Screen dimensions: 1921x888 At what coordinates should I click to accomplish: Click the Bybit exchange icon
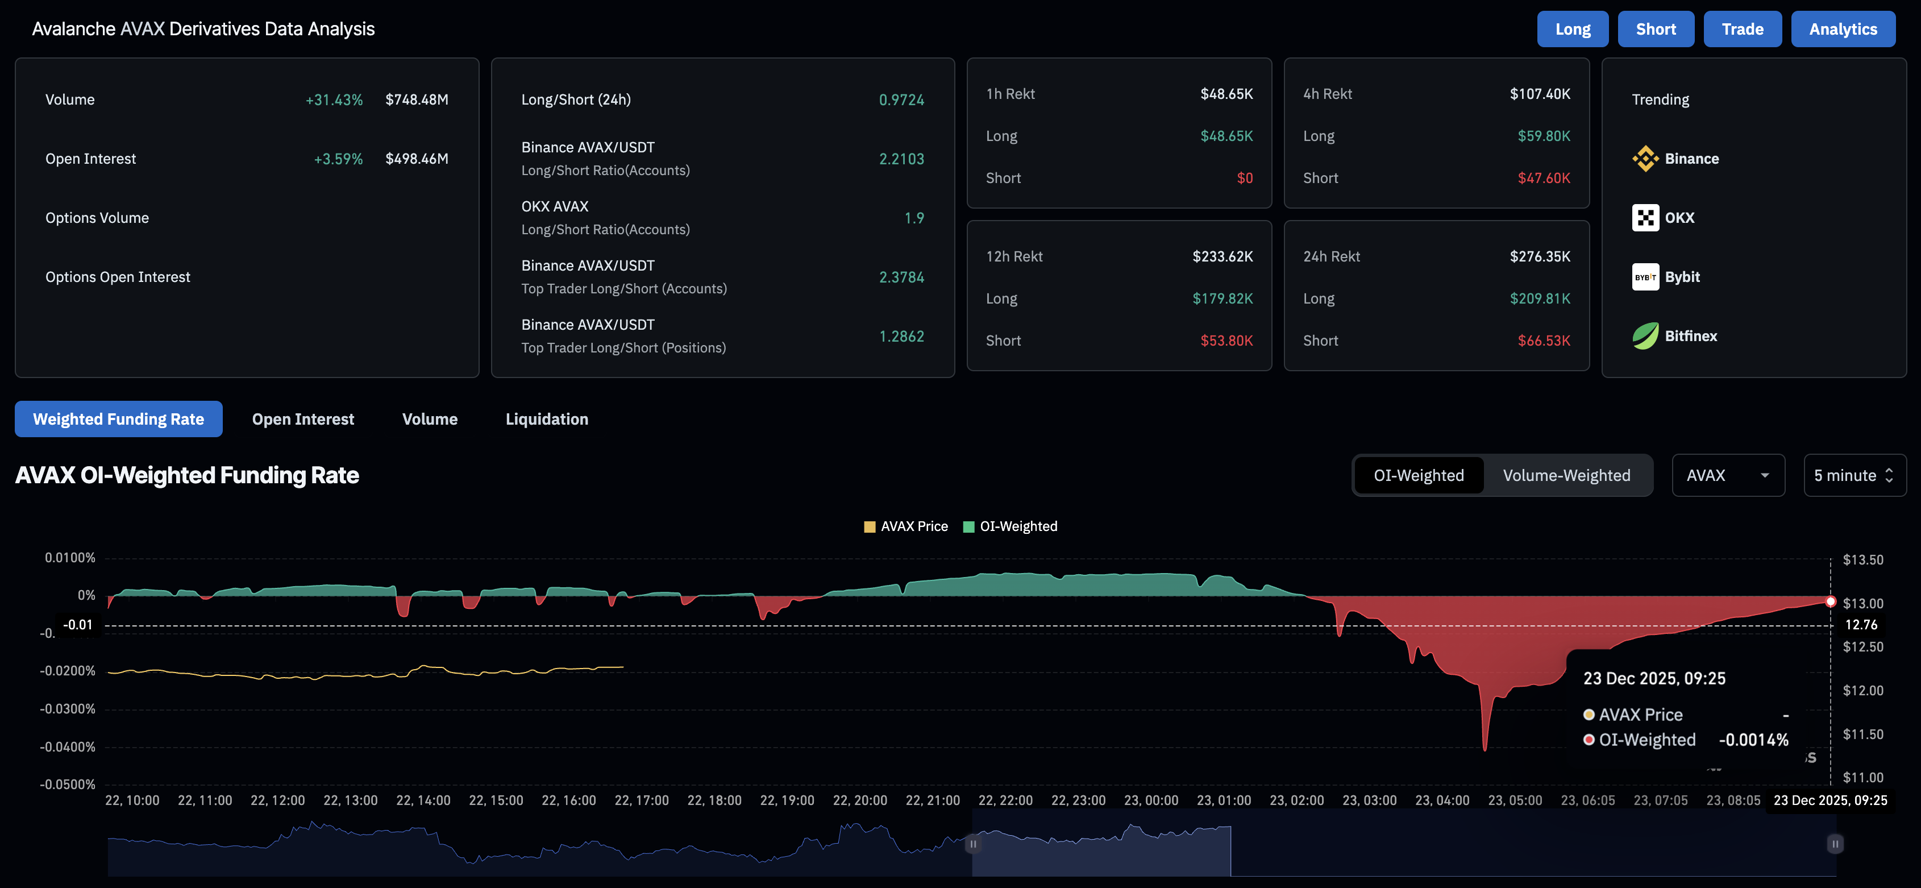click(x=1645, y=276)
